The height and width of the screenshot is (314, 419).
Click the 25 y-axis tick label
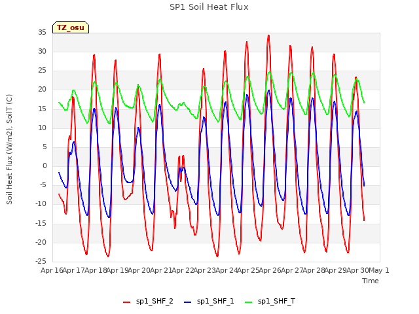click(42, 71)
